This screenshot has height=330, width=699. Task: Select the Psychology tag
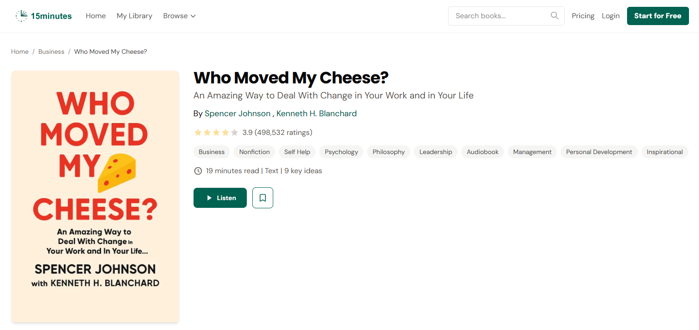pyautogui.click(x=342, y=152)
